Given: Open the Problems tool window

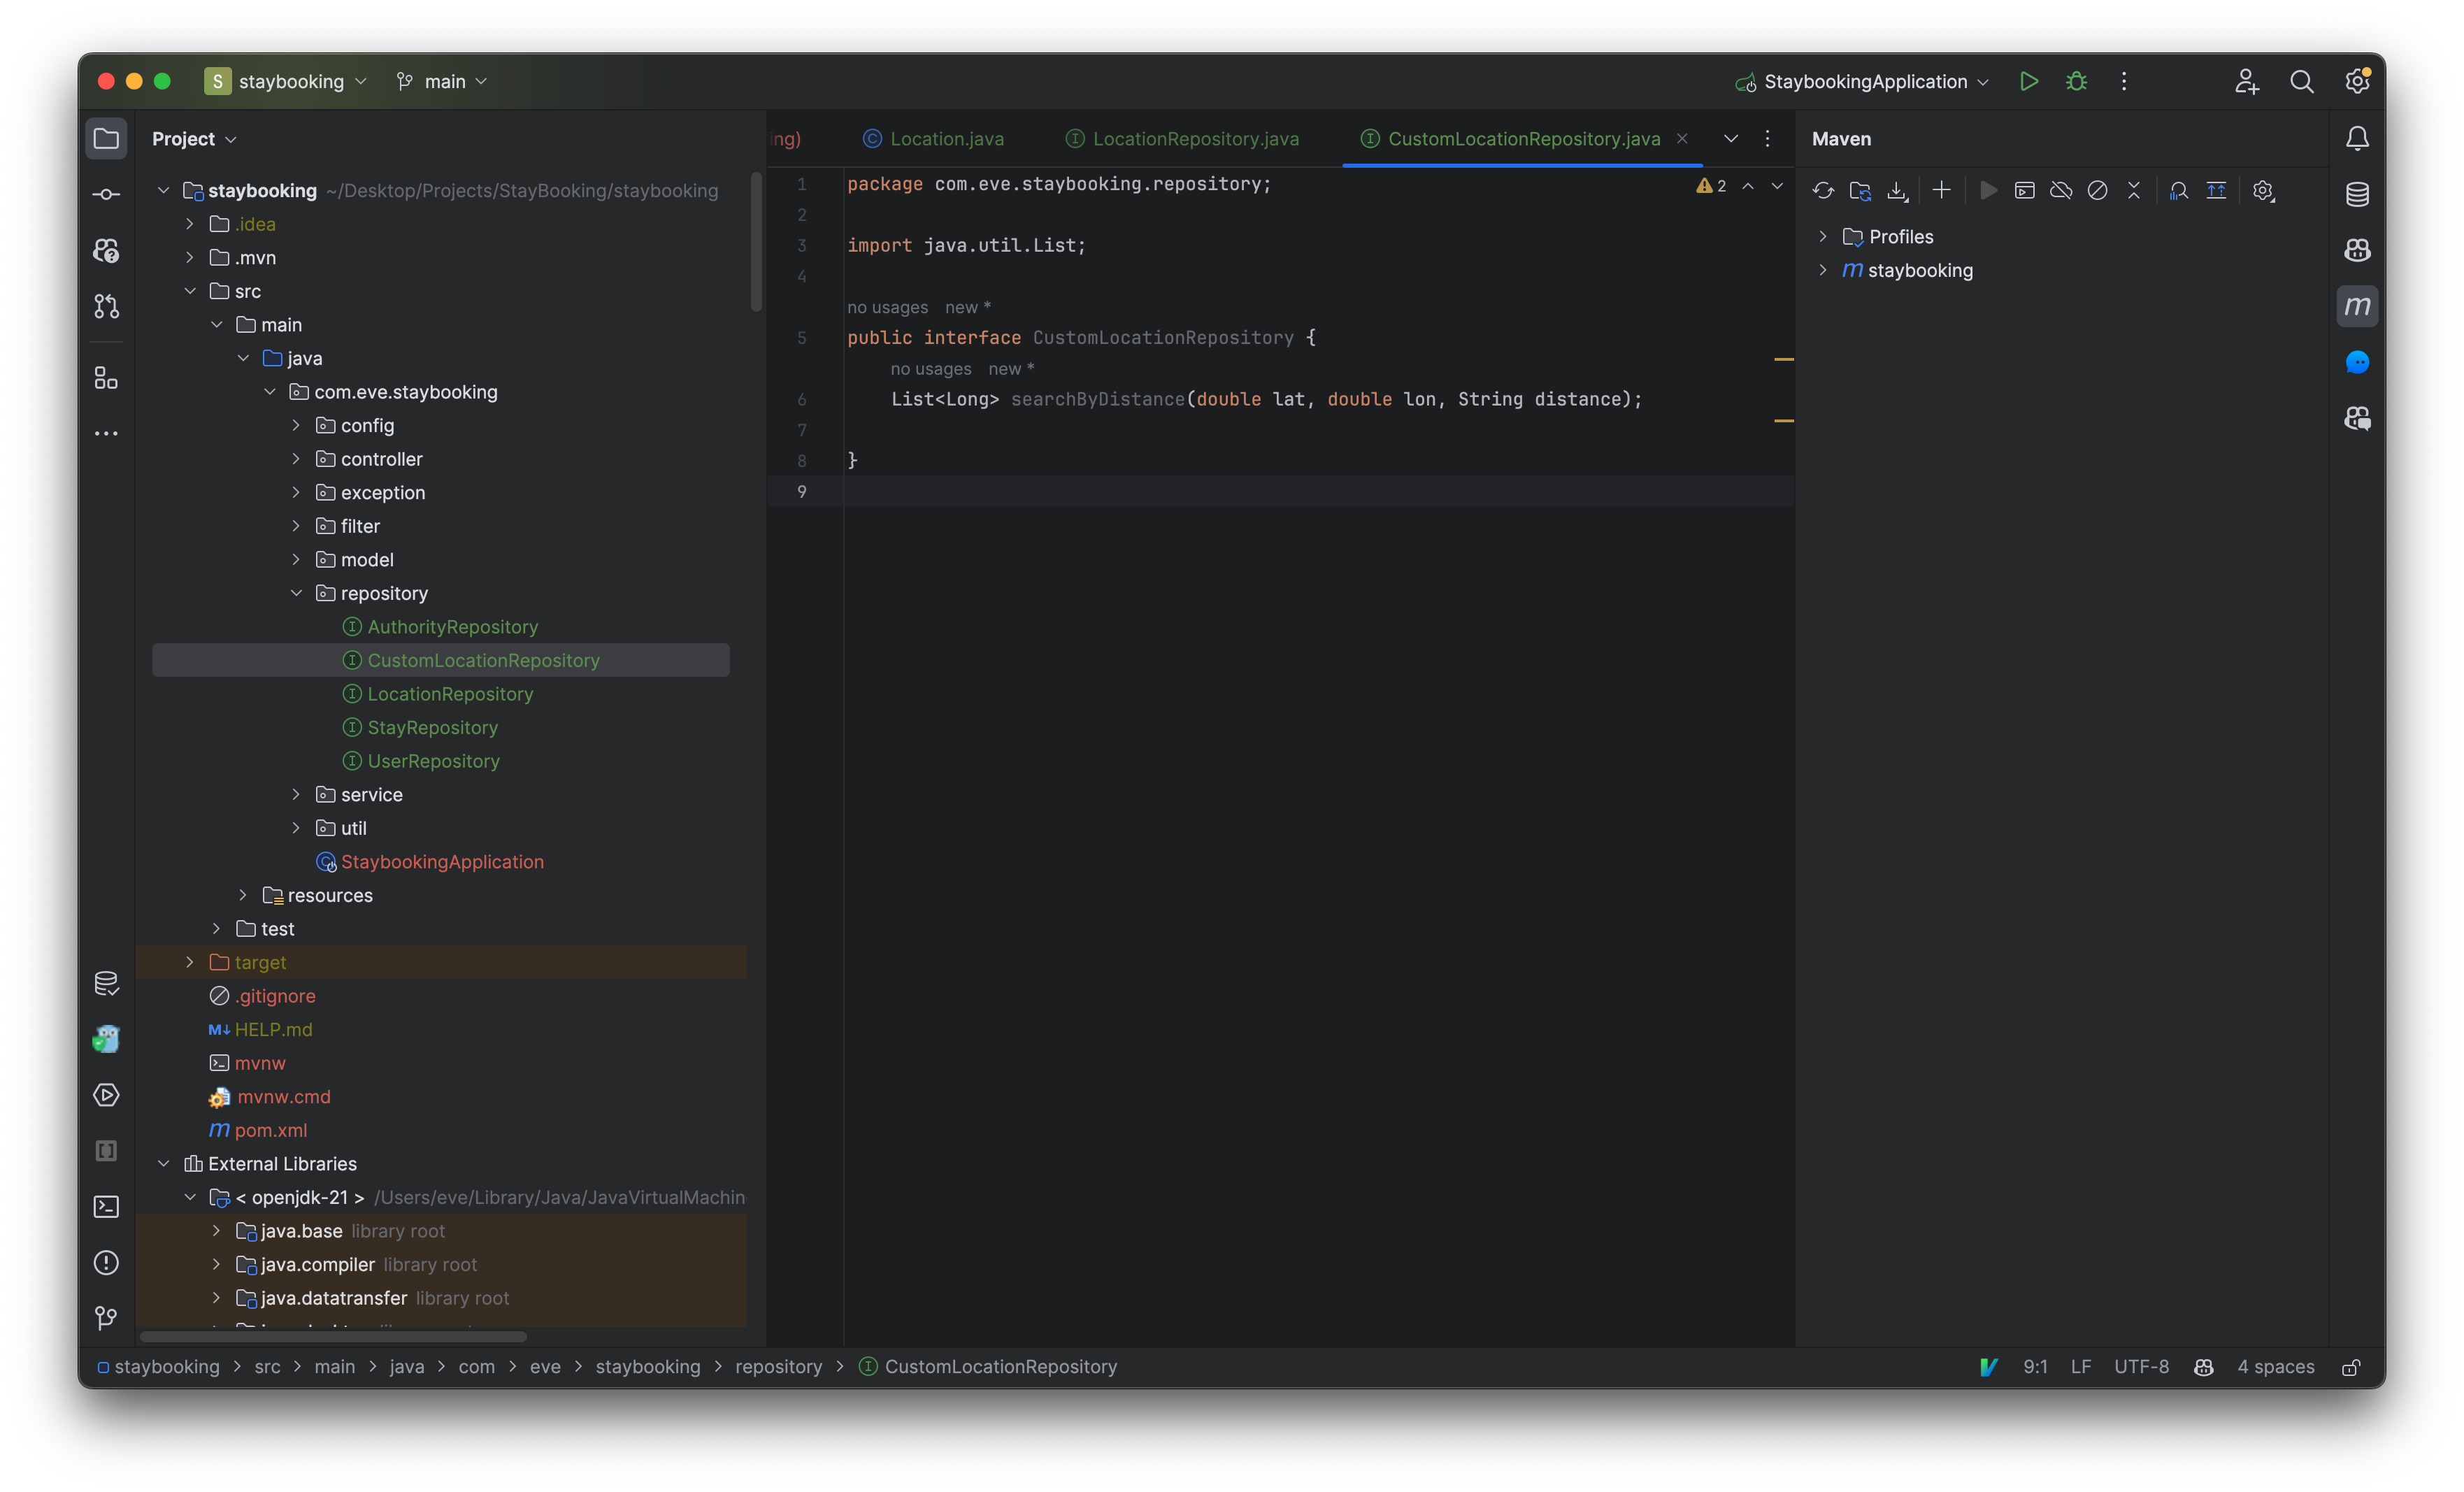Looking at the screenshot, I should tap(107, 1263).
